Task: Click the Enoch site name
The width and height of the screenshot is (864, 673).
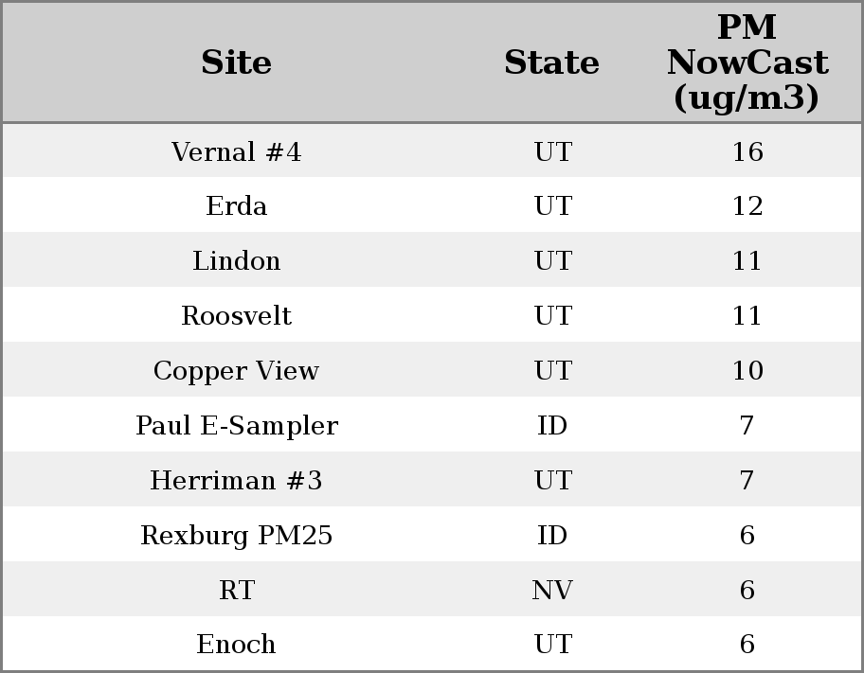Action: [236, 645]
